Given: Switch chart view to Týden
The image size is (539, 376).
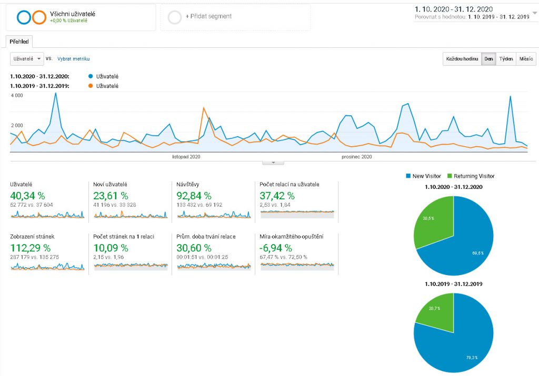Looking at the screenshot, I should (506, 59).
